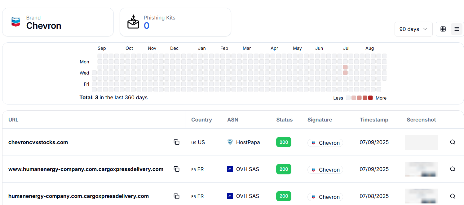Click the HostPapa ASN shield icon
The height and width of the screenshot is (205, 464).
(230, 142)
